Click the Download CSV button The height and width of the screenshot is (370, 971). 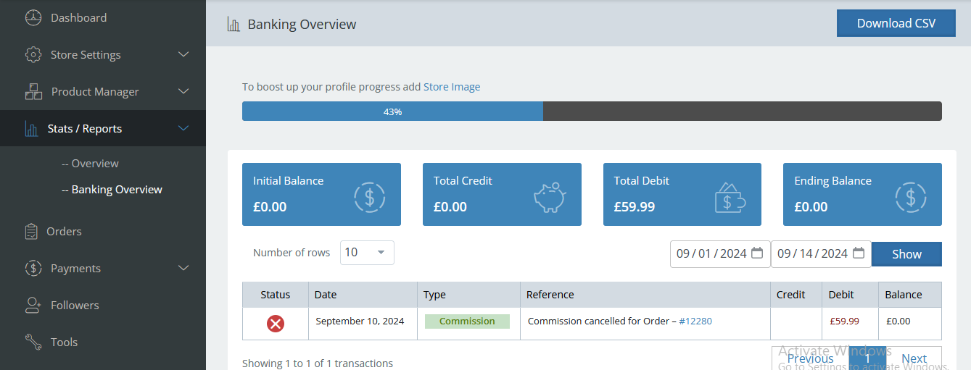click(x=896, y=23)
